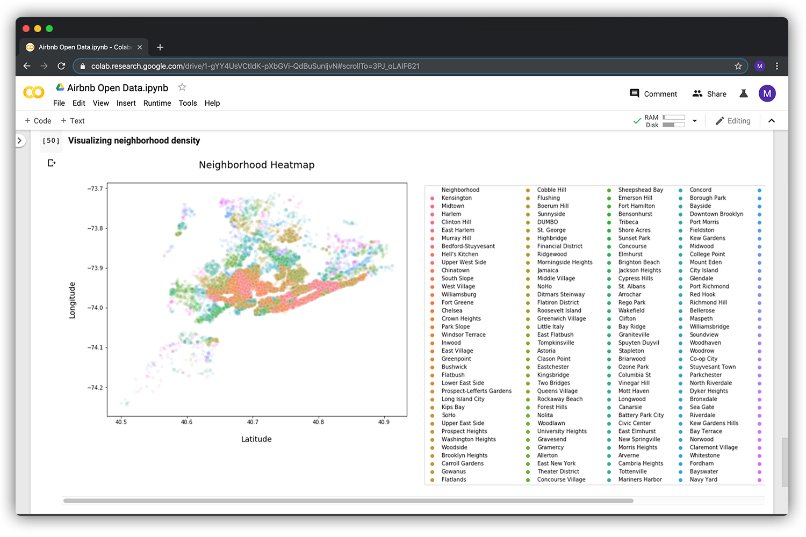Reload the browser page

[x=61, y=66]
